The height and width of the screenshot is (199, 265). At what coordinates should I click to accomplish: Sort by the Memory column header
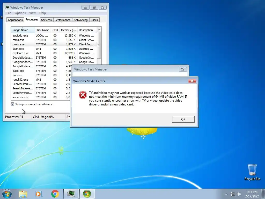[x=68, y=30]
